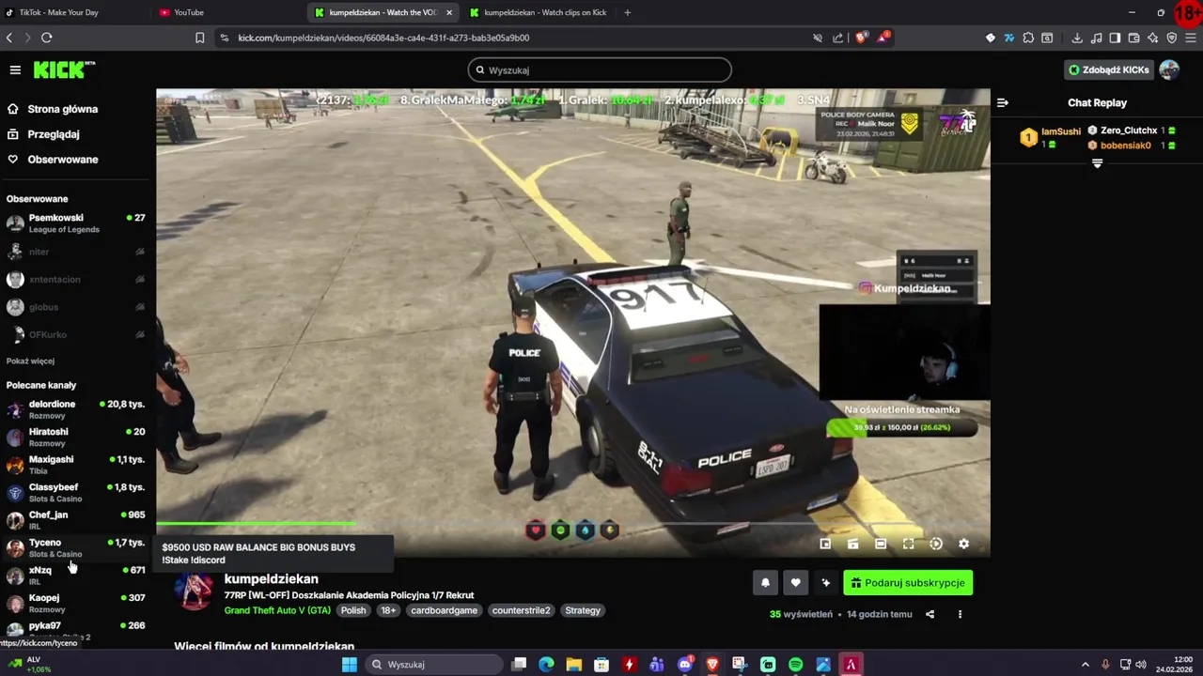1203x676 pixels.
Task: Toggle picture-in-picture mini player
Action: (825, 544)
